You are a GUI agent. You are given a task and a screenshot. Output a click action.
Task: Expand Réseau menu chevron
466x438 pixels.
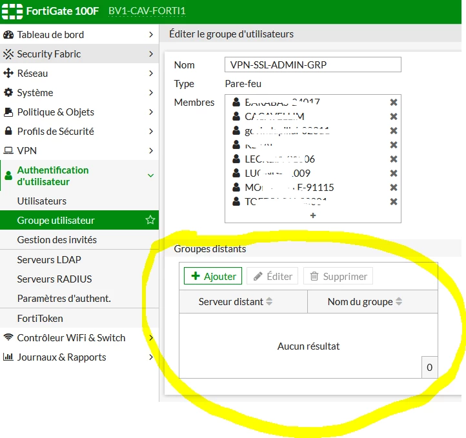(151, 73)
